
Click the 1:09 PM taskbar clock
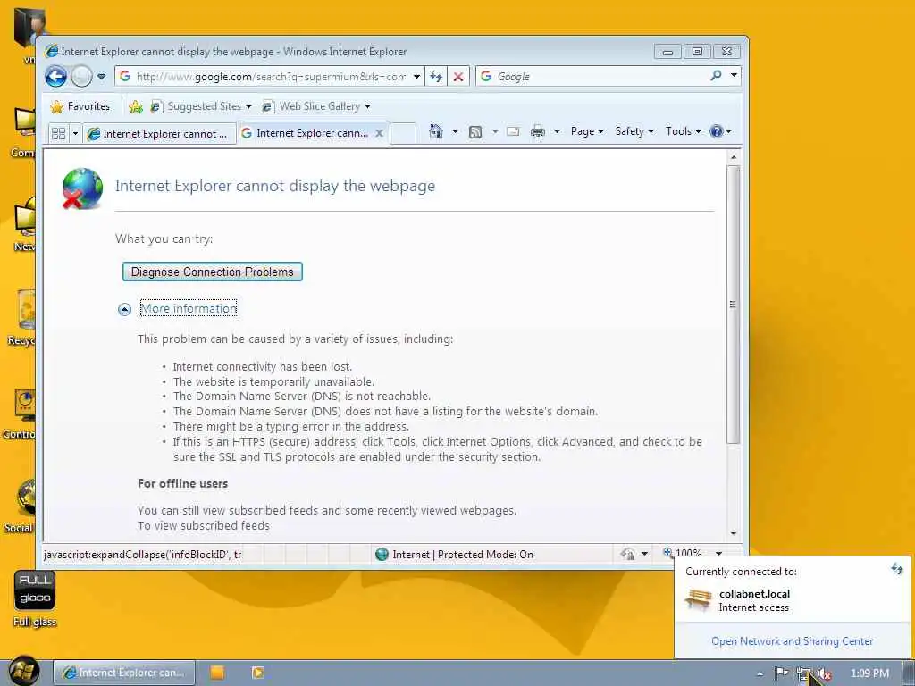(x=869, y=673)
